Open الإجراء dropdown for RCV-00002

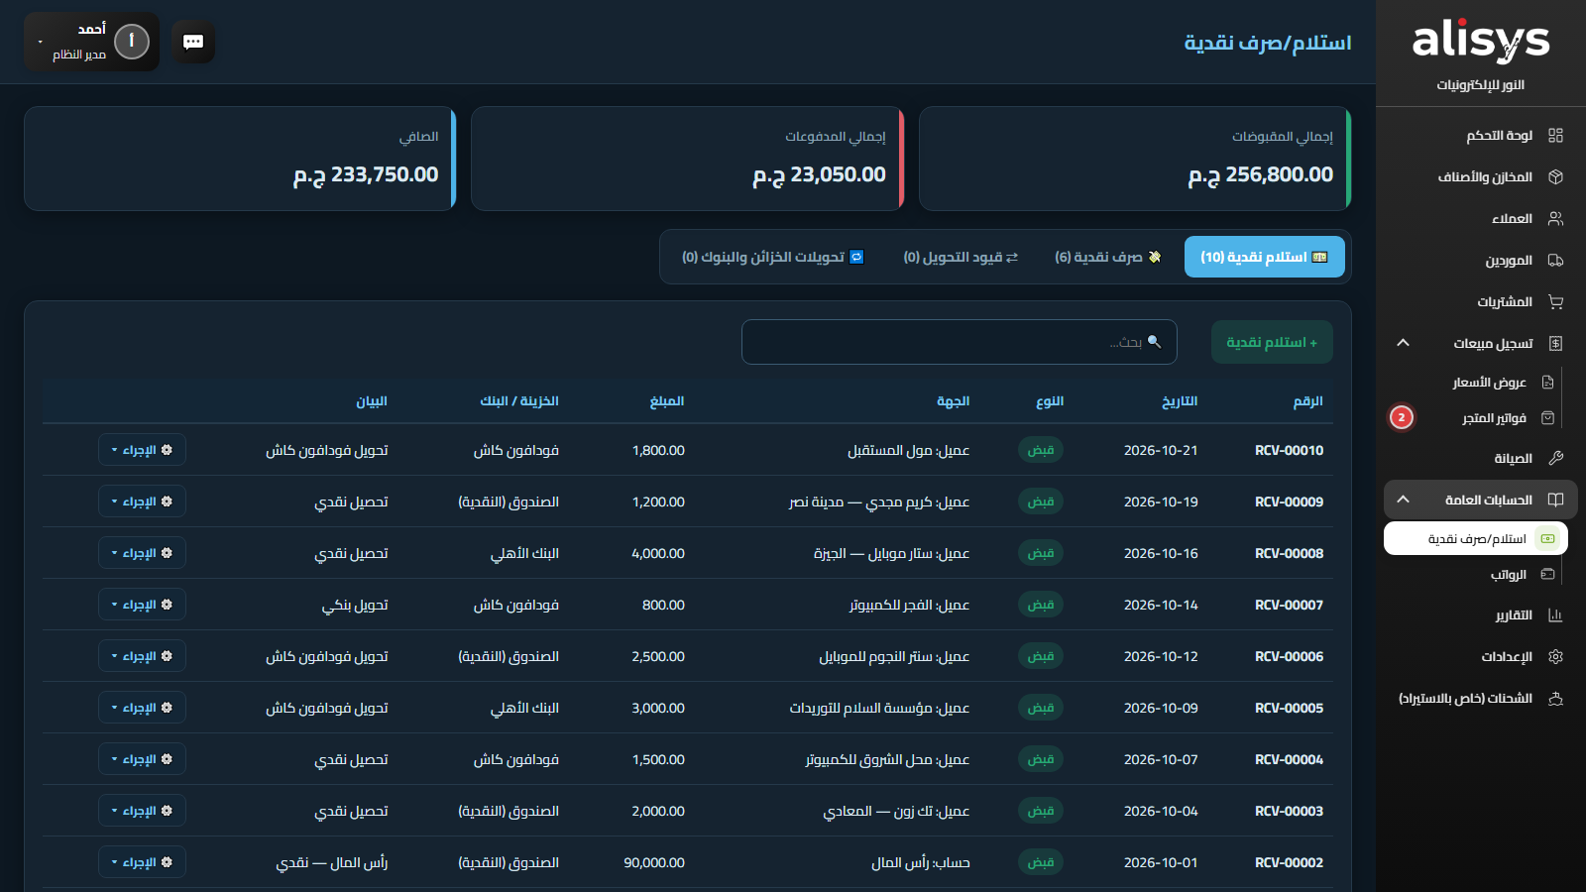142,862
